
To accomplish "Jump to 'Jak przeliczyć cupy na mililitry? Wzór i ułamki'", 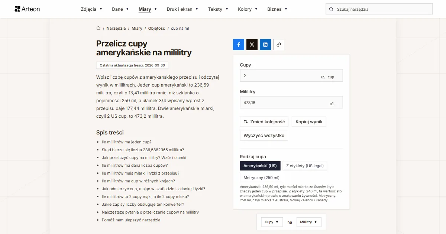I will (144, 157).
